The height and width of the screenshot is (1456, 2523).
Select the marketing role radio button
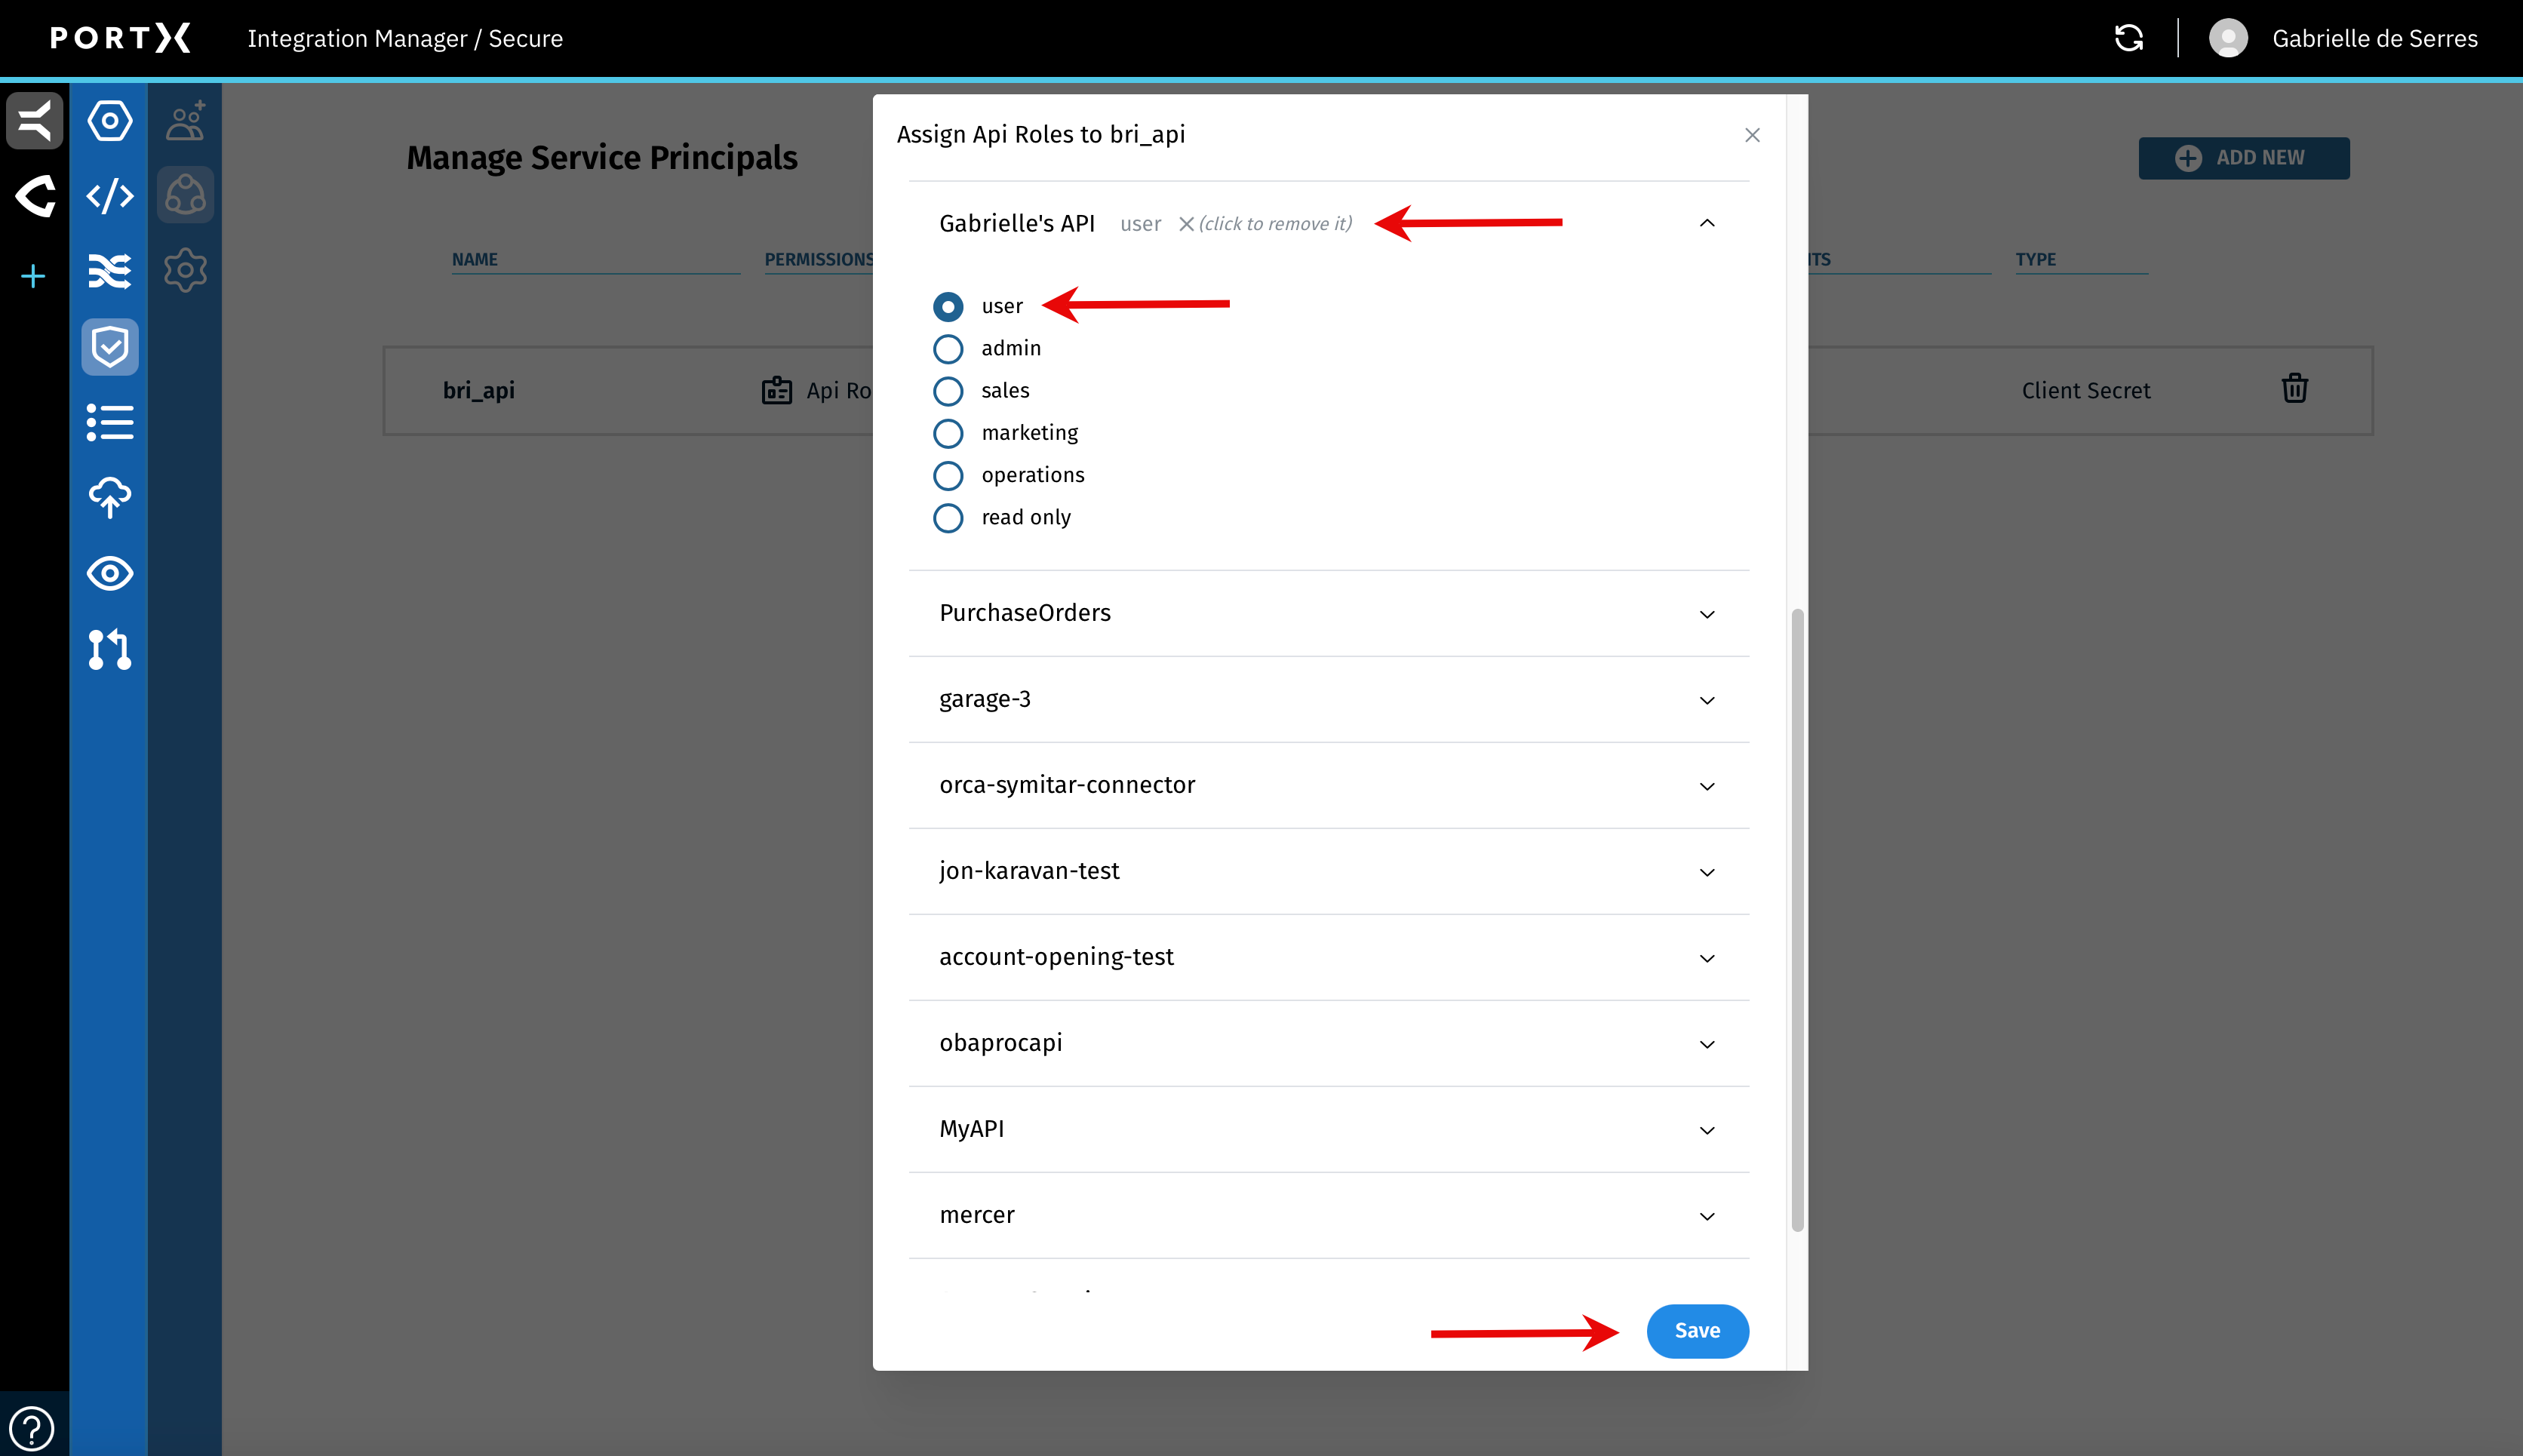947,433
